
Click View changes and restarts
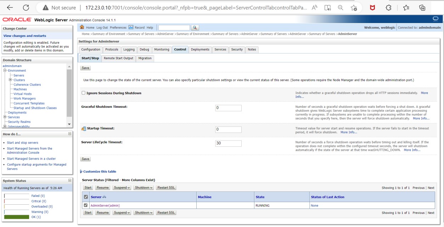click(x=25, y=36)
